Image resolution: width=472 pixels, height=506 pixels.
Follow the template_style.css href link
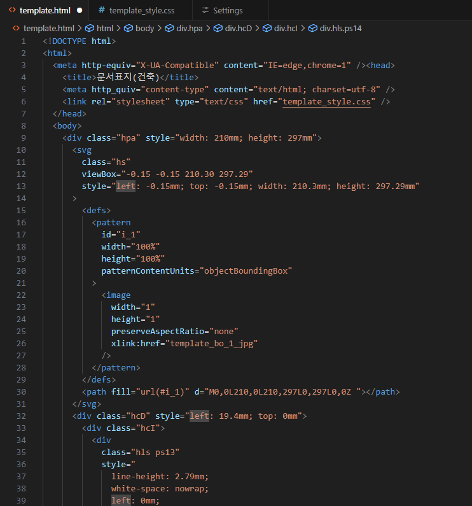[x=326, y=102]
